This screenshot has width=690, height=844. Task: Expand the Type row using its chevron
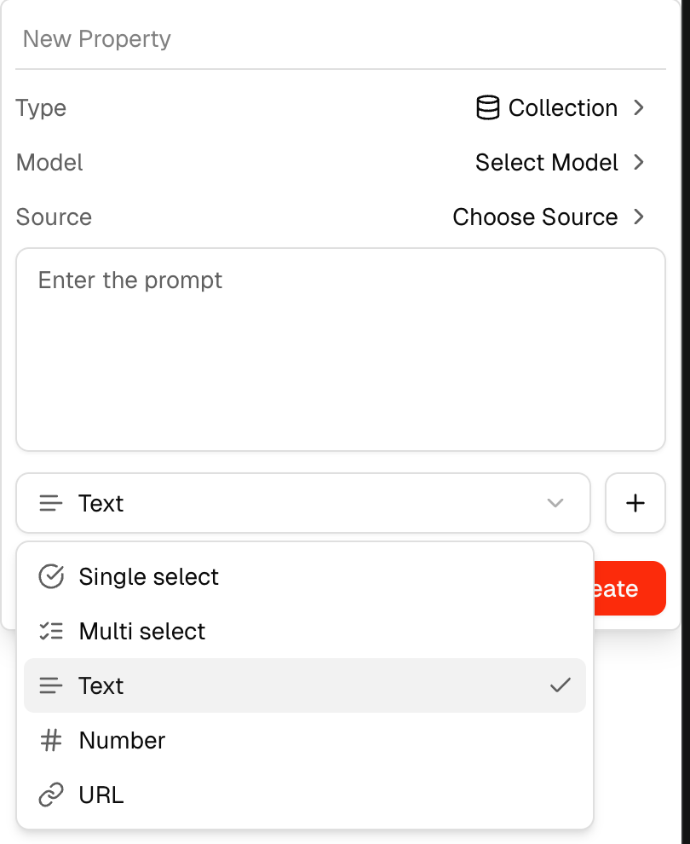[x=639, y=108]
